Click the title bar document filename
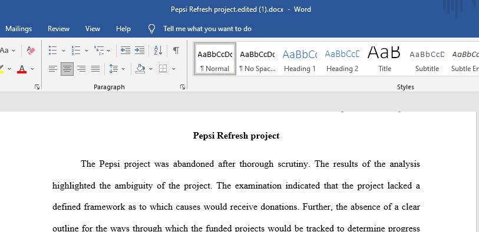Image resolution: width=479 pixels, height=232 pixels. coord(227,9)
